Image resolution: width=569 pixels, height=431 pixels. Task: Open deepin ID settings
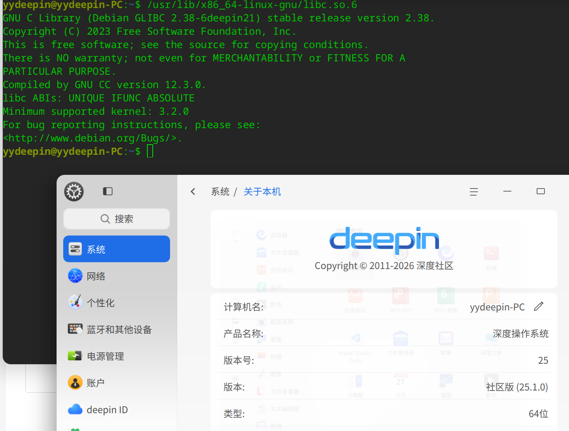click(117, 410)
